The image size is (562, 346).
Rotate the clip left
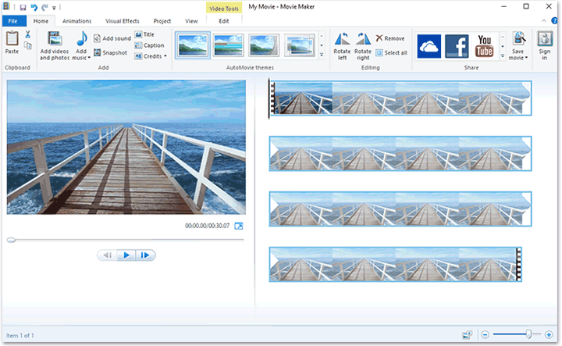(342, 41)
